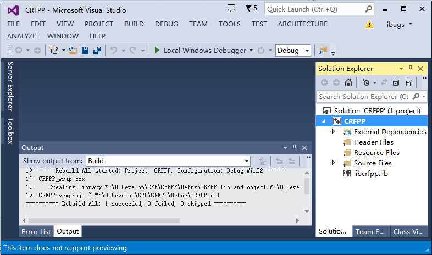Open the feedback speech bubble icon
The width and height of the screenshot is (432, 255).
coord(231,9)
